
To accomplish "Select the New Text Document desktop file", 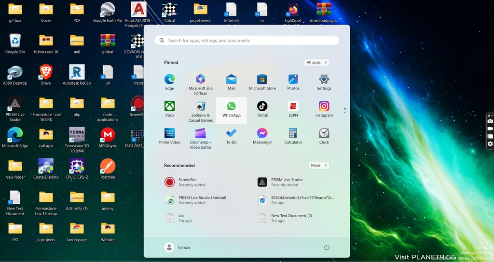I will (x=15, y=203).
